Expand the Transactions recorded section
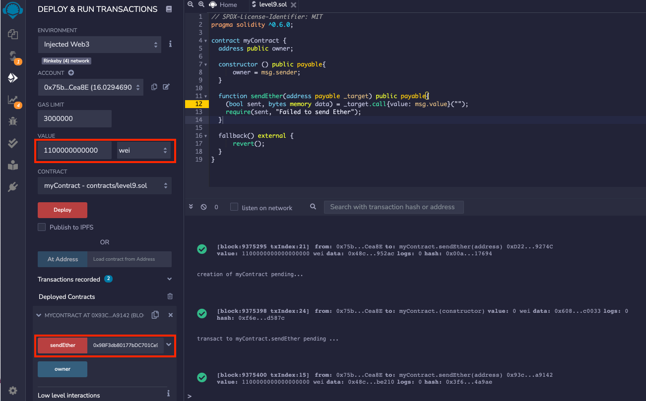646x401 pixels. click(x=170, y=279)
